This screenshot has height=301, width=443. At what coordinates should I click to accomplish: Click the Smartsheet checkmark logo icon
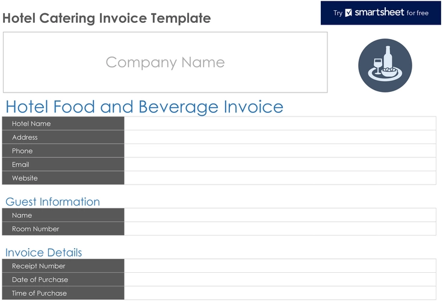point(348,13)
